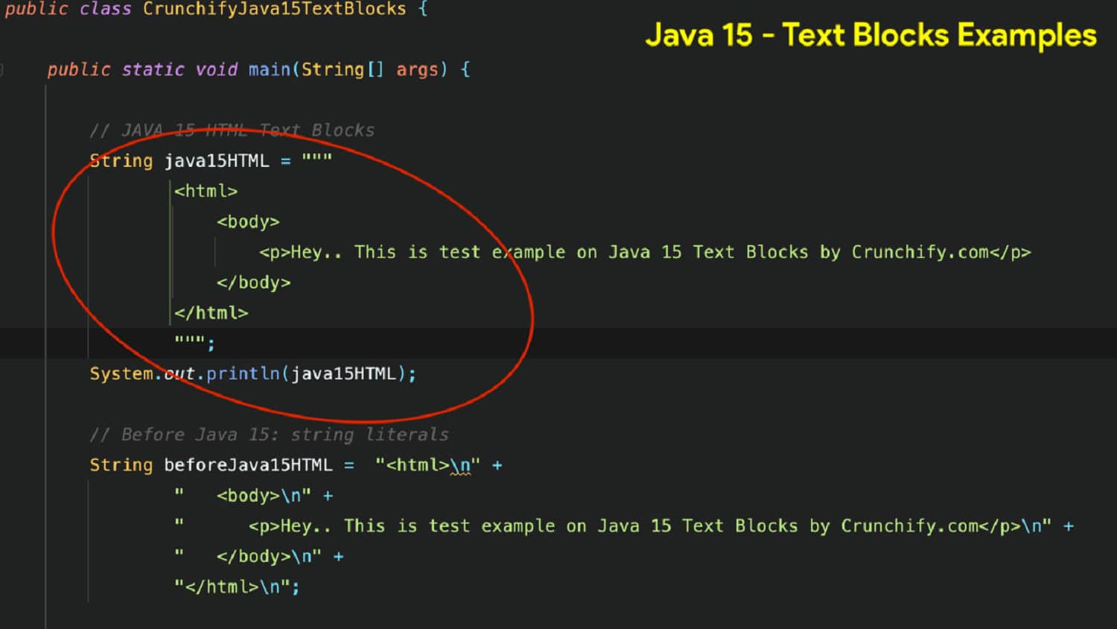Viewport: 1117px width, 629px height.
Task: Click the java15HTML variable in its String declaration
Action: 217,161
